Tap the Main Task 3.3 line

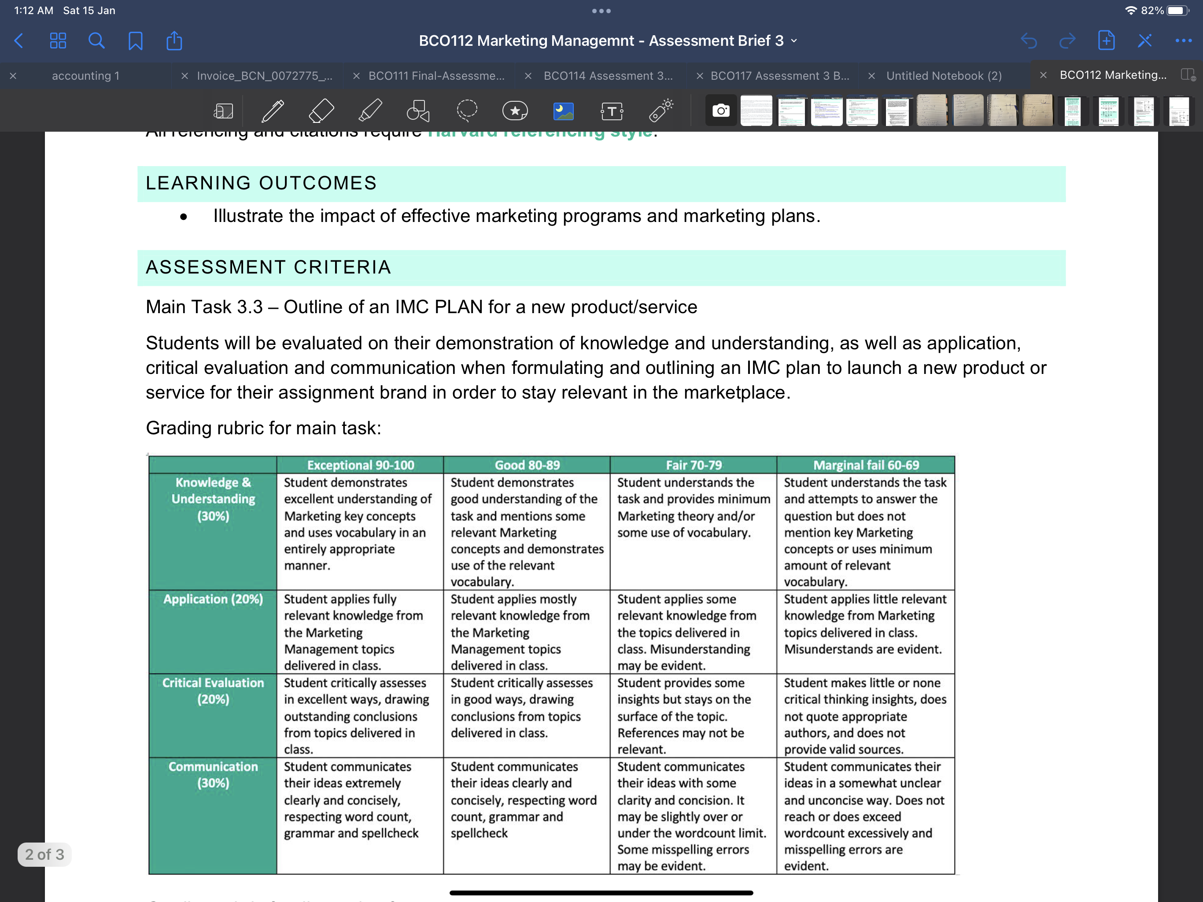[421, 307]
